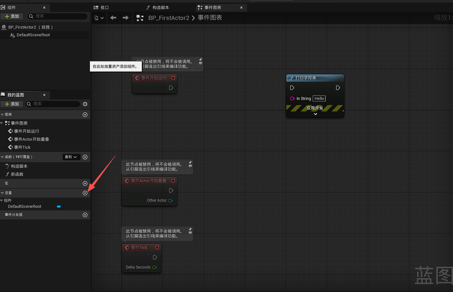Add a new function with plus icon
The image size is (453, 292).
(85, 157)
